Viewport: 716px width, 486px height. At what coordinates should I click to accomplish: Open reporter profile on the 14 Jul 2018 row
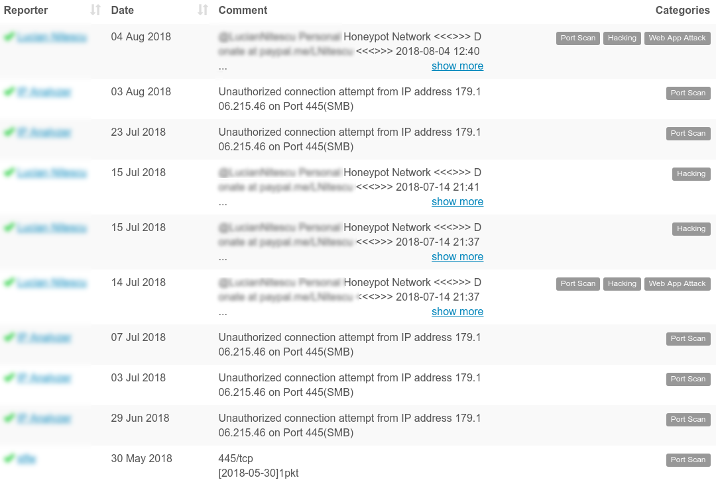tap(52, 283)
